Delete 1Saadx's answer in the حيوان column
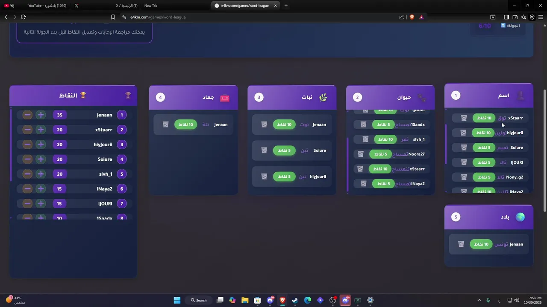Image resolution: width=547 pixels, height=307 pixels. click(x=364, y=125)
